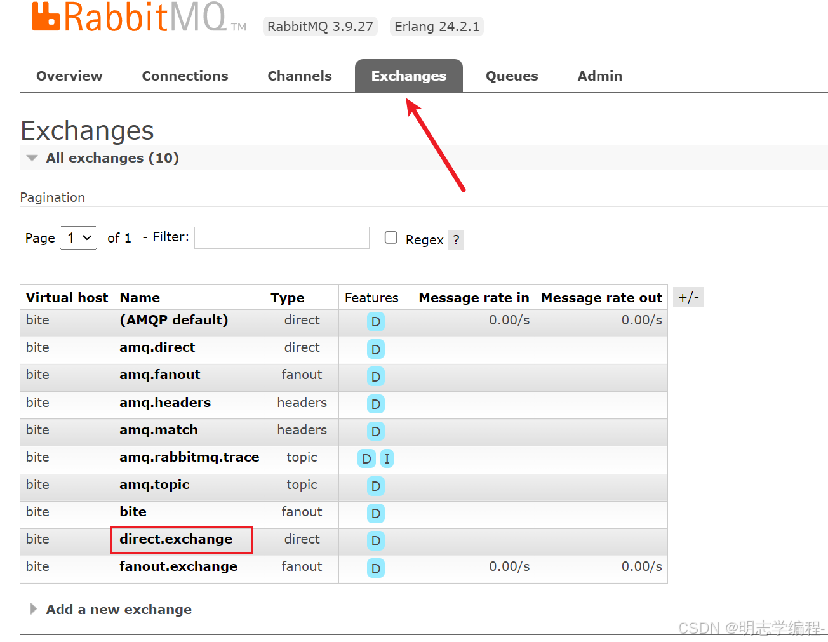Switch to the Queues tab
Screen dimensions: 828x642
coord(511,76)
